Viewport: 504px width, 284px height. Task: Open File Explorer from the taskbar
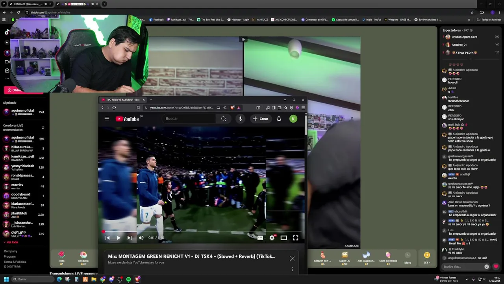(94, 279)
